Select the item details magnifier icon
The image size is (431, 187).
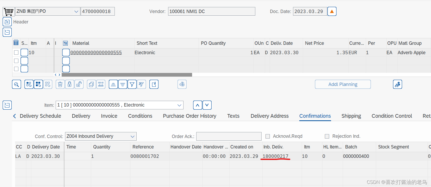point(16,84)
